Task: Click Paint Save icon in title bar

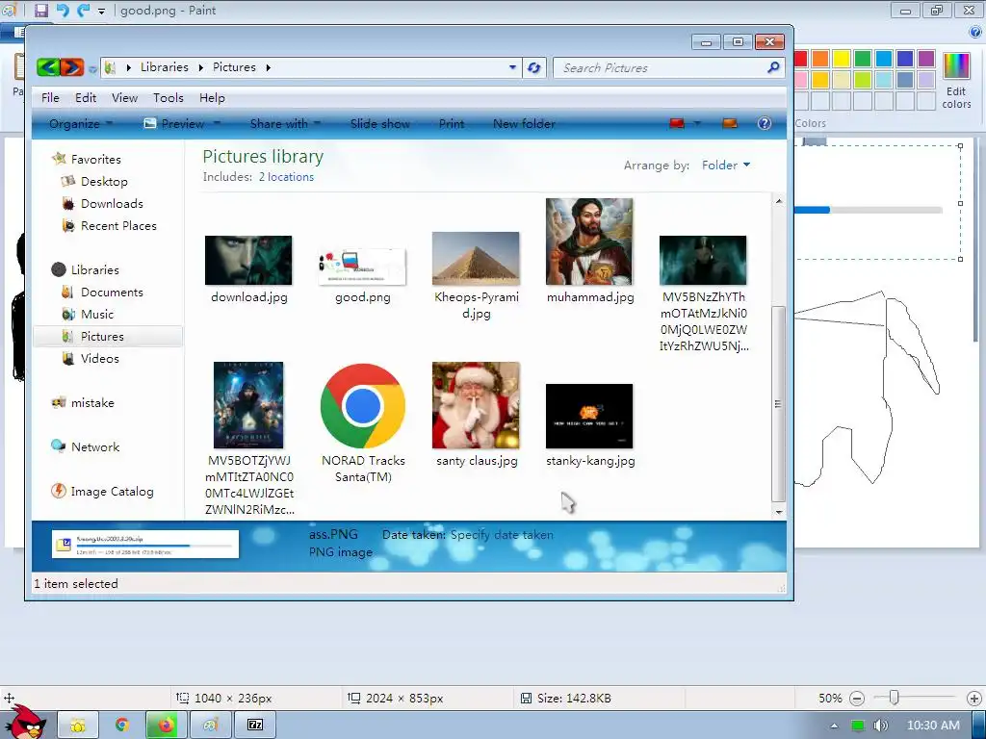Action: pos(40,10)
